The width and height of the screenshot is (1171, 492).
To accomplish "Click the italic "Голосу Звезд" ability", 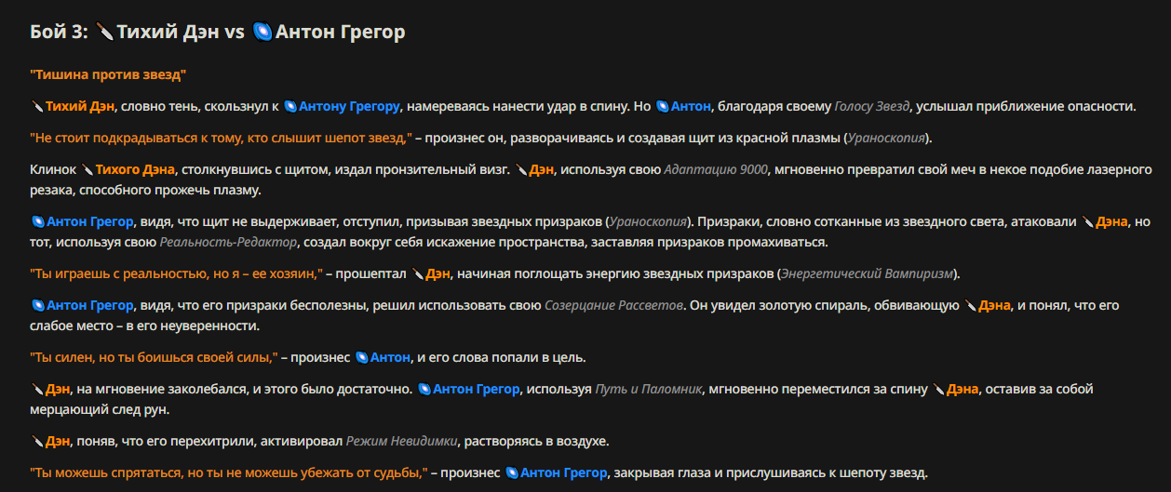I will tap(872, 106).
